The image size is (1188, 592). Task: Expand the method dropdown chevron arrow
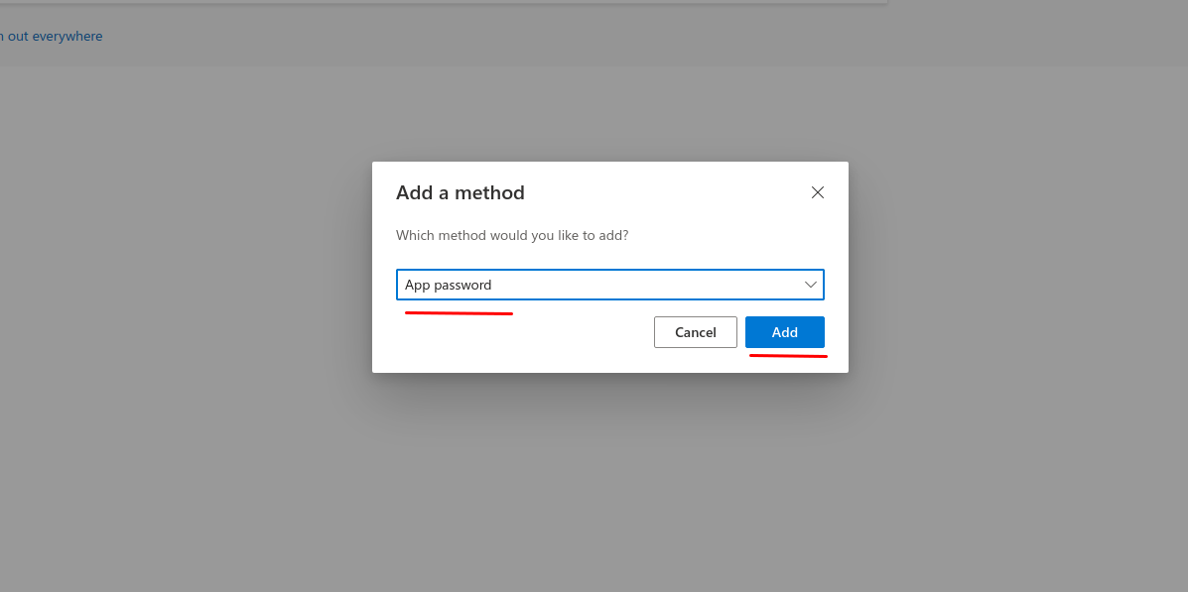[811, 285]
